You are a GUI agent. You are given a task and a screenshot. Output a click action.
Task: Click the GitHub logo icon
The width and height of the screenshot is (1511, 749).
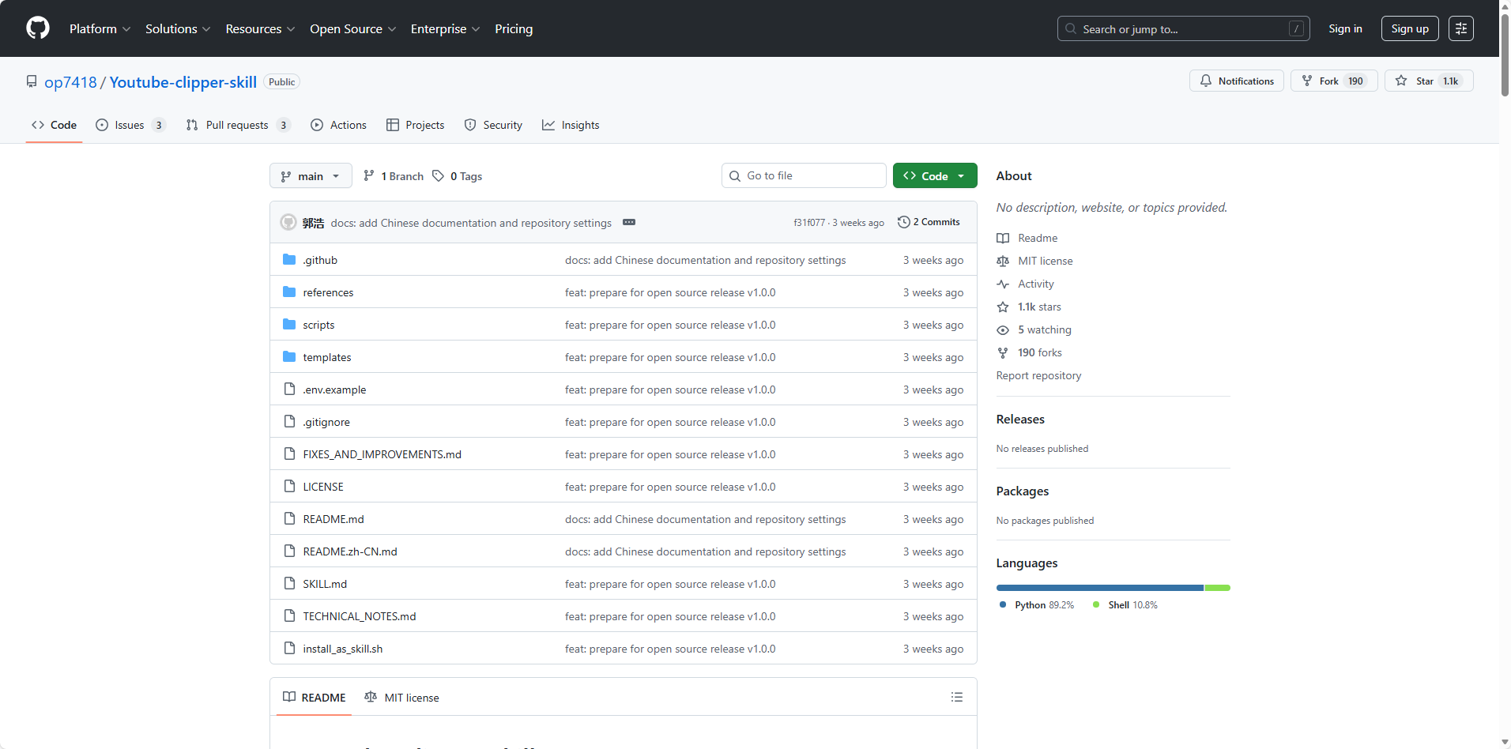38,28
